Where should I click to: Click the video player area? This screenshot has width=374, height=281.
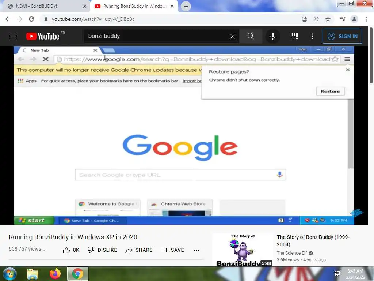tap(184, 135)
